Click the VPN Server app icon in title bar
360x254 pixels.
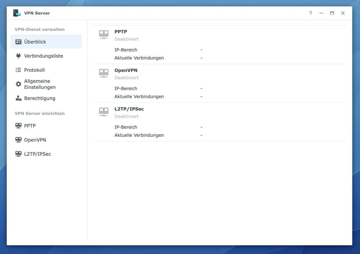(17, 13)
